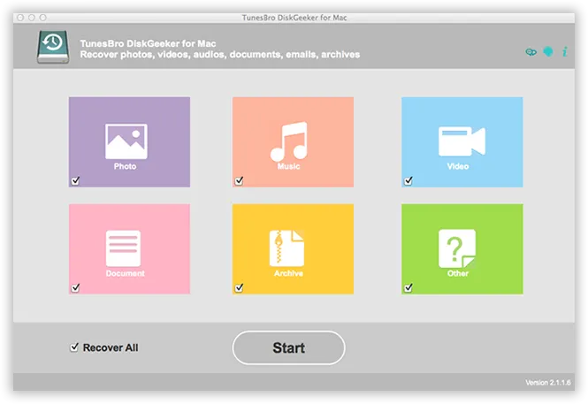Image resolution: width=588 pixels, height=404 pixels.
Task: Select the Other question mark icon
Action: (458, 248)
